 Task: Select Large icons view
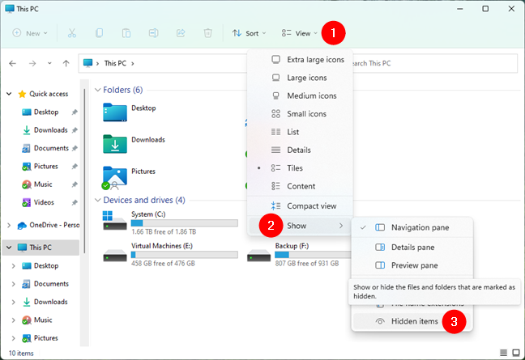point(300,78)
